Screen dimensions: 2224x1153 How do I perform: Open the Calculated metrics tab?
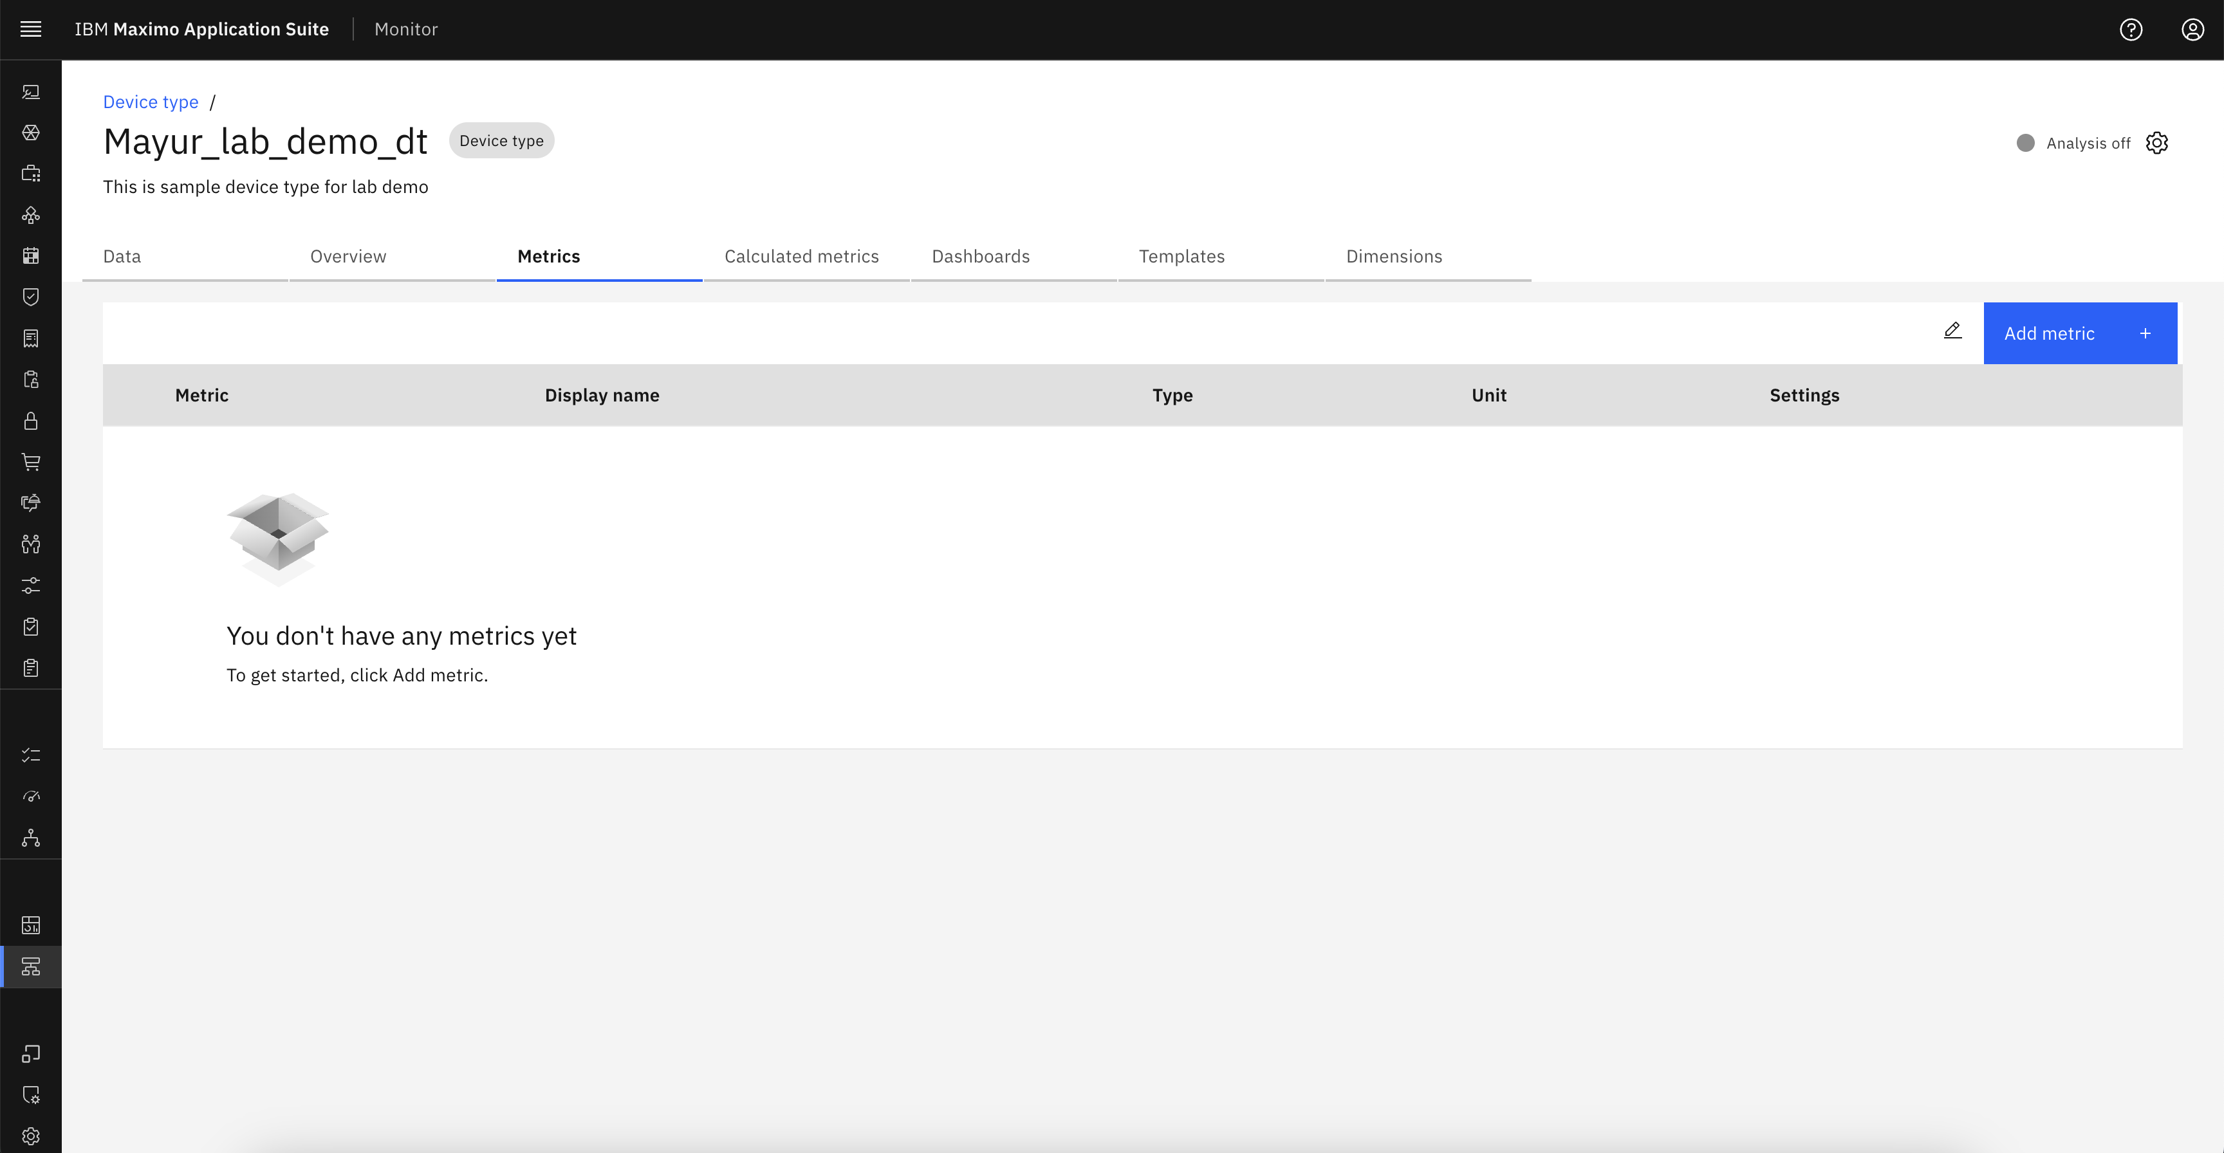(x=806, y=256)
